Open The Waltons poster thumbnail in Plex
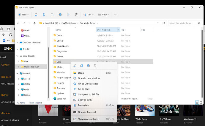Image resolution: width=205 pixels, height=126 pixels. click(169, 110)
